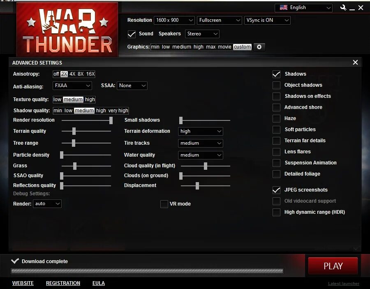The width and height of the screenshot is (370, 289).
Task: Set Shadow quality to min
Action: (x=58, y=111)
